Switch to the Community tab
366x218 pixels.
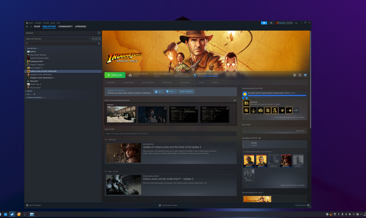65,27
